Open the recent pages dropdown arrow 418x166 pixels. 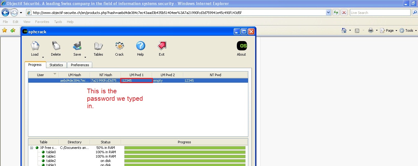coord(21,13)
